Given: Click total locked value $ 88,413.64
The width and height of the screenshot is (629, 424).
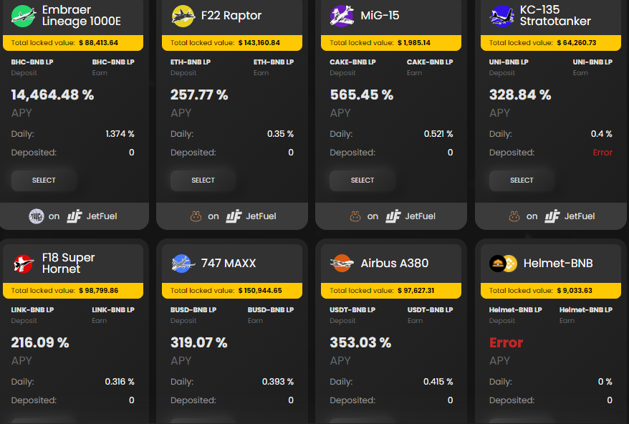Looking at the screenshot, I should pos(99,43).
